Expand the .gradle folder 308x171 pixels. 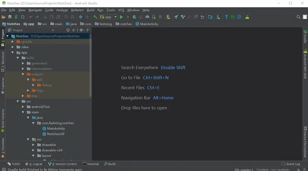coord(13,41)
